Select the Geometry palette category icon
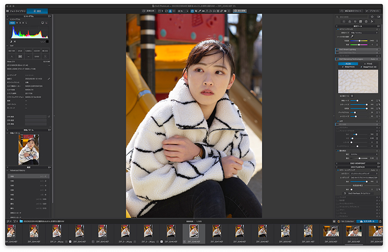The height and width of the screenshot is (252, 388). pos(360,21)
